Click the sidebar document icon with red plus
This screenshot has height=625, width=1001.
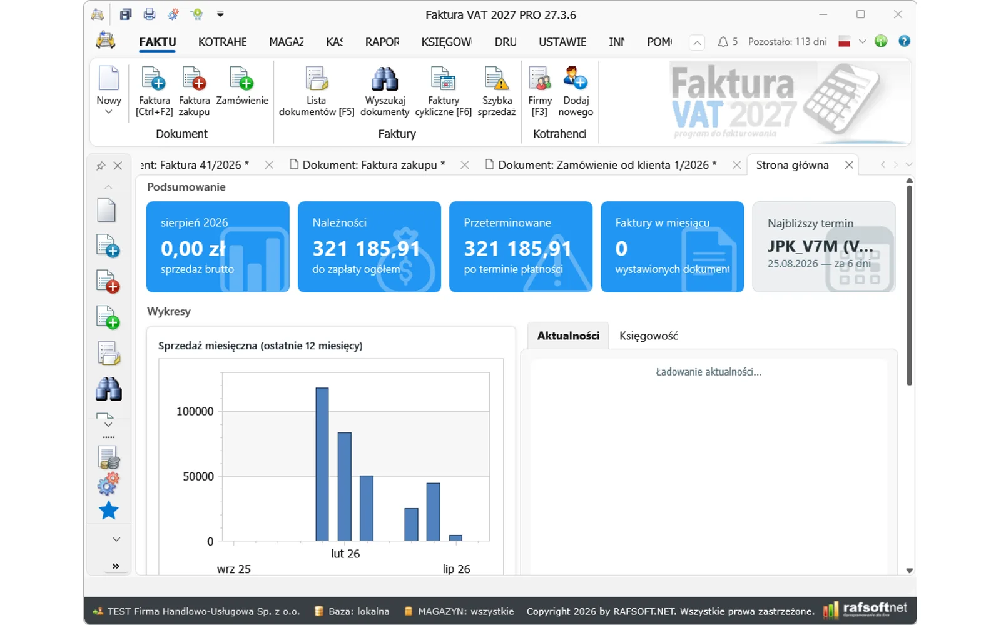[x=108, y=282]
